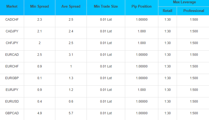This screenshot has width=209, height=120.
Task: Select the CADJPY market row label
Action: pyautogui.click(x=12, y=31)
